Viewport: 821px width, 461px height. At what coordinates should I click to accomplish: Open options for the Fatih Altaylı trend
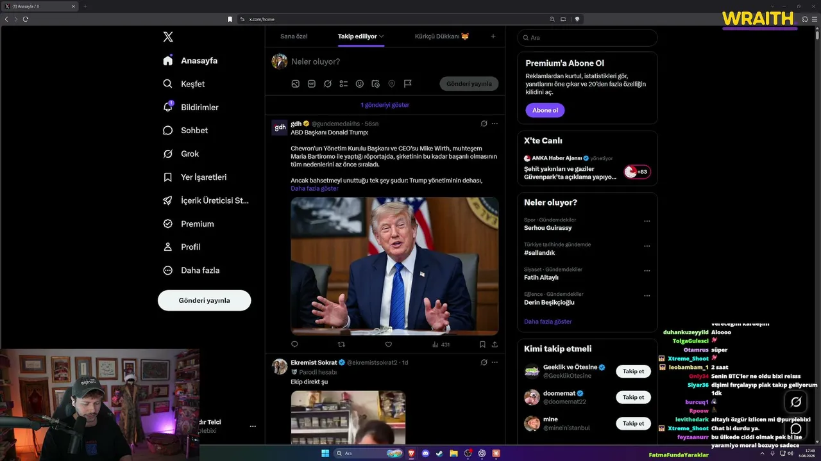(647, 271)
